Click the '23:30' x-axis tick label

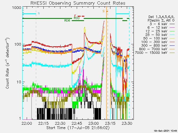click(x=127, y=123)
